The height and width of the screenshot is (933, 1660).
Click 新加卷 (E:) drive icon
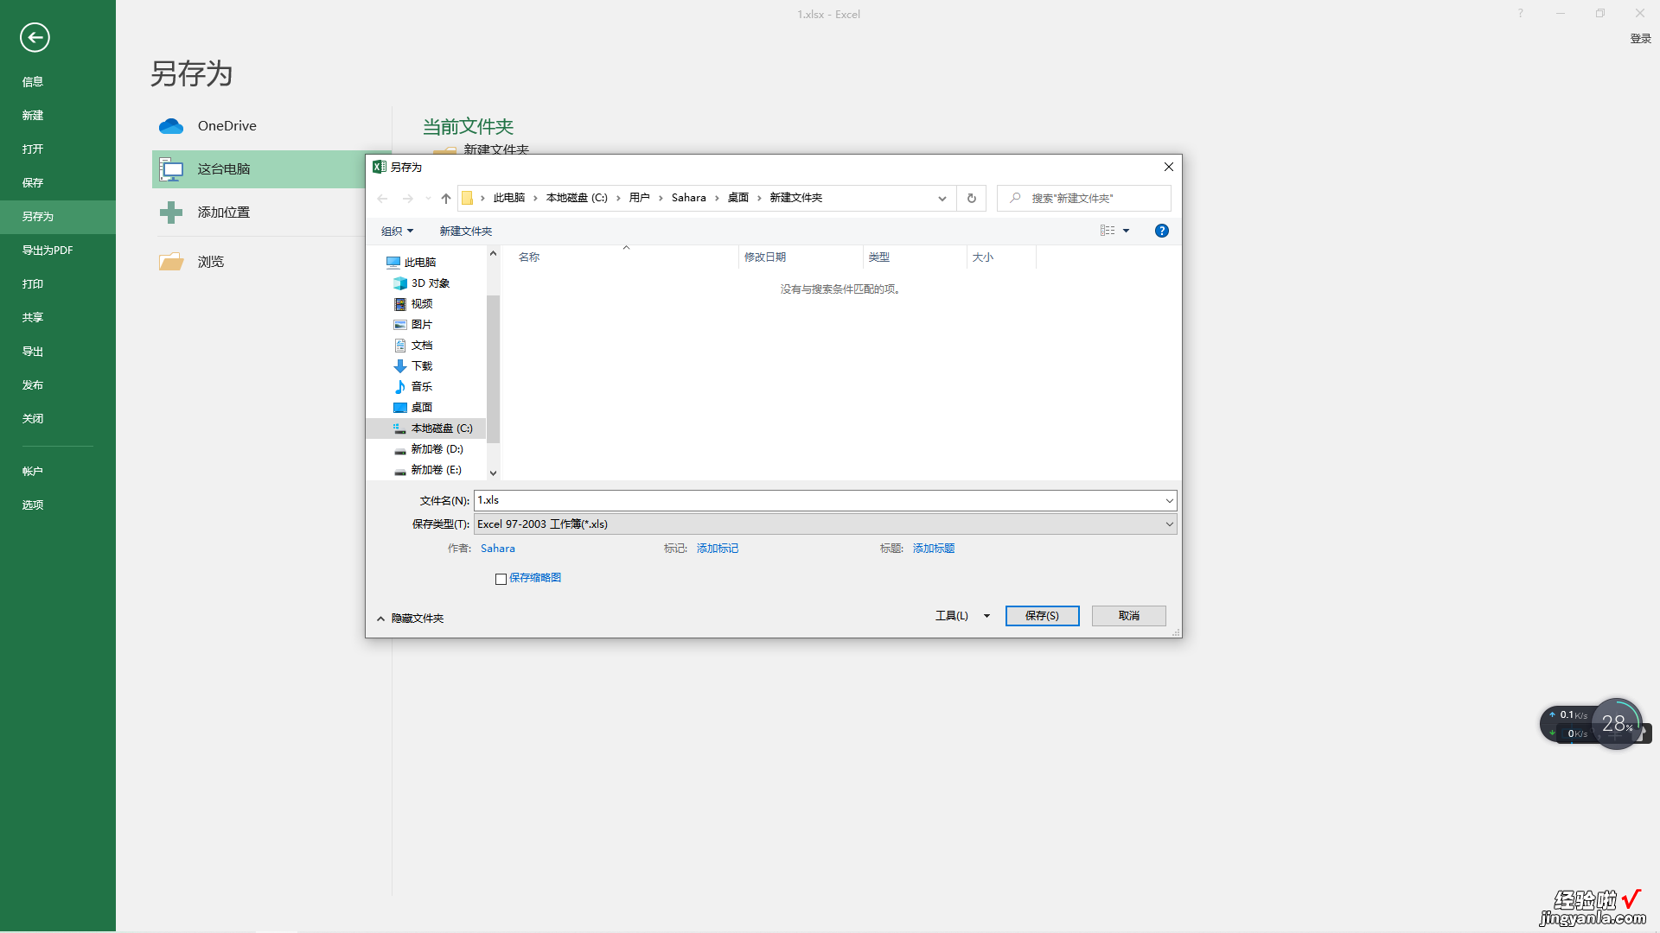[x=400, y=471]
